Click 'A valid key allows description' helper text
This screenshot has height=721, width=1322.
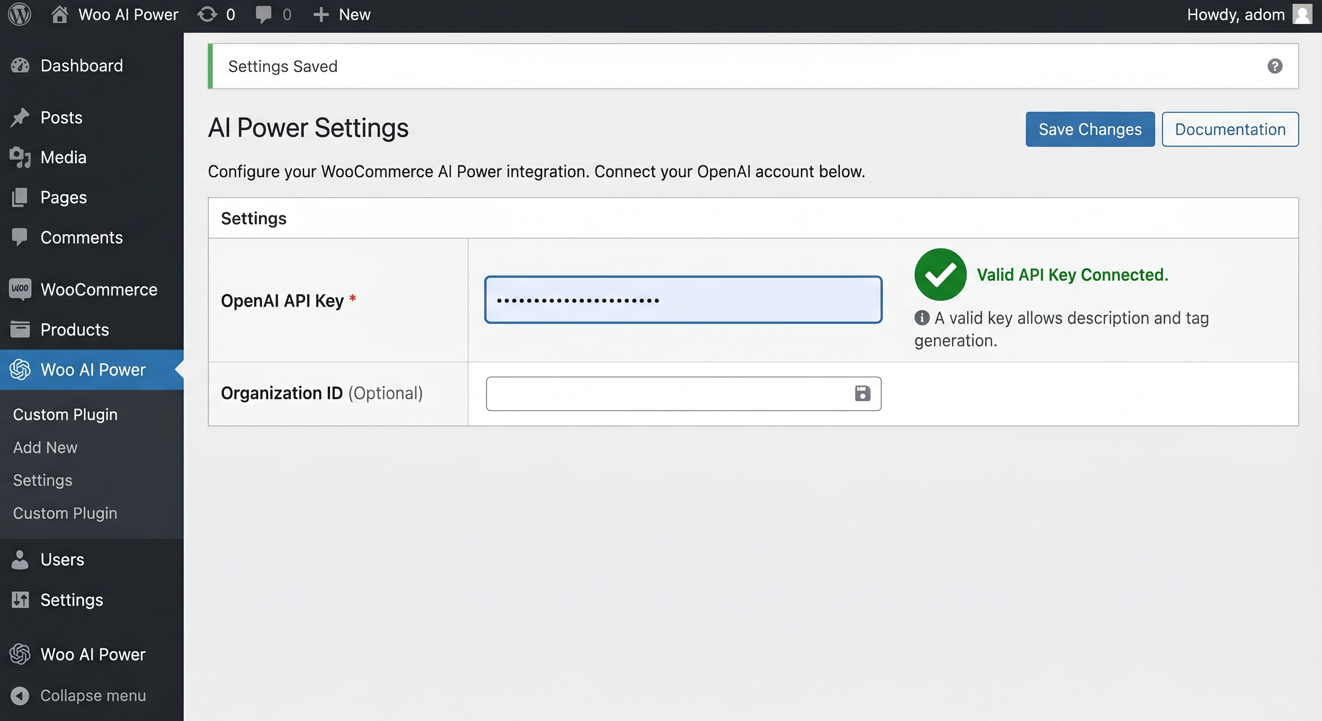(x=1061, y=329)
